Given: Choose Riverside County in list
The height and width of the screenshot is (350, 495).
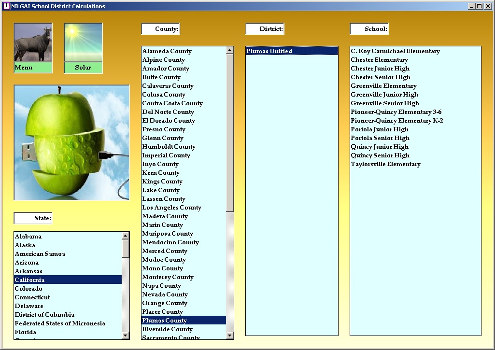Looking at the screenshot, I should click(167, 329).
